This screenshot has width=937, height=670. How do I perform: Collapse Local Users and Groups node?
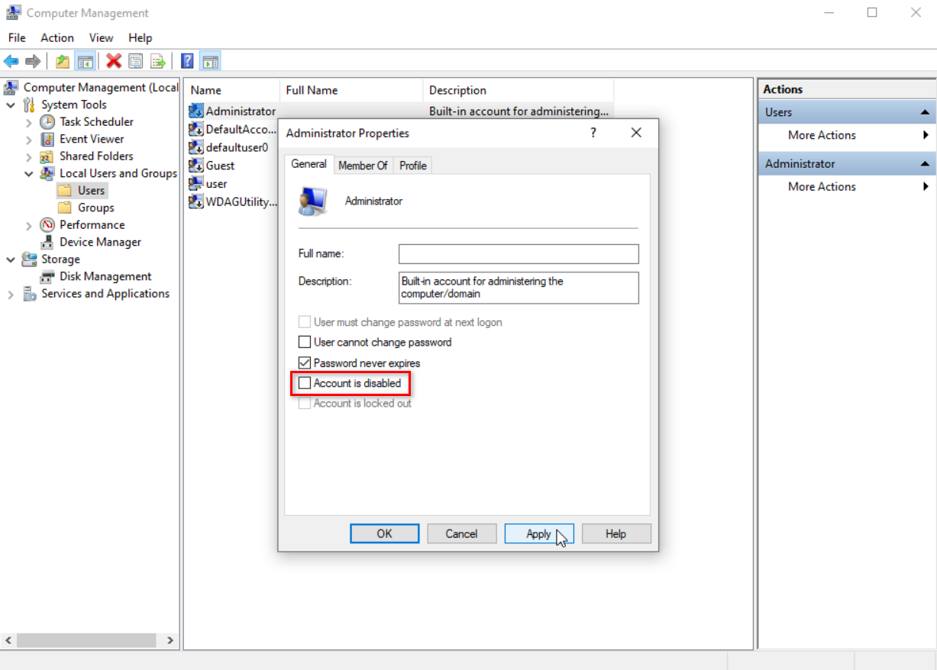point(29,174)
